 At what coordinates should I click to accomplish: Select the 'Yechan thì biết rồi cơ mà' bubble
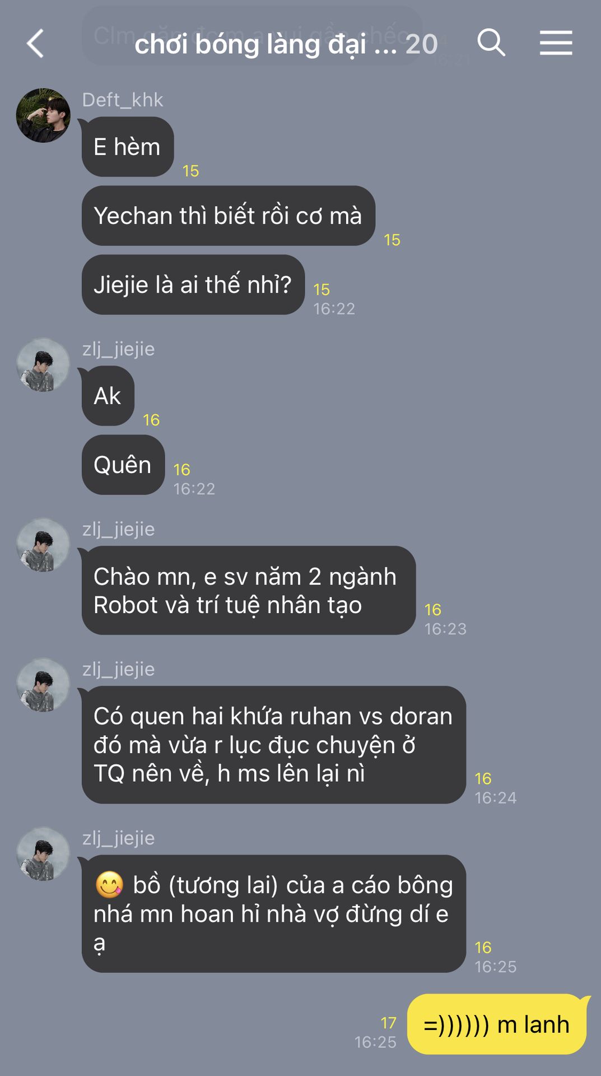[229, 216]
